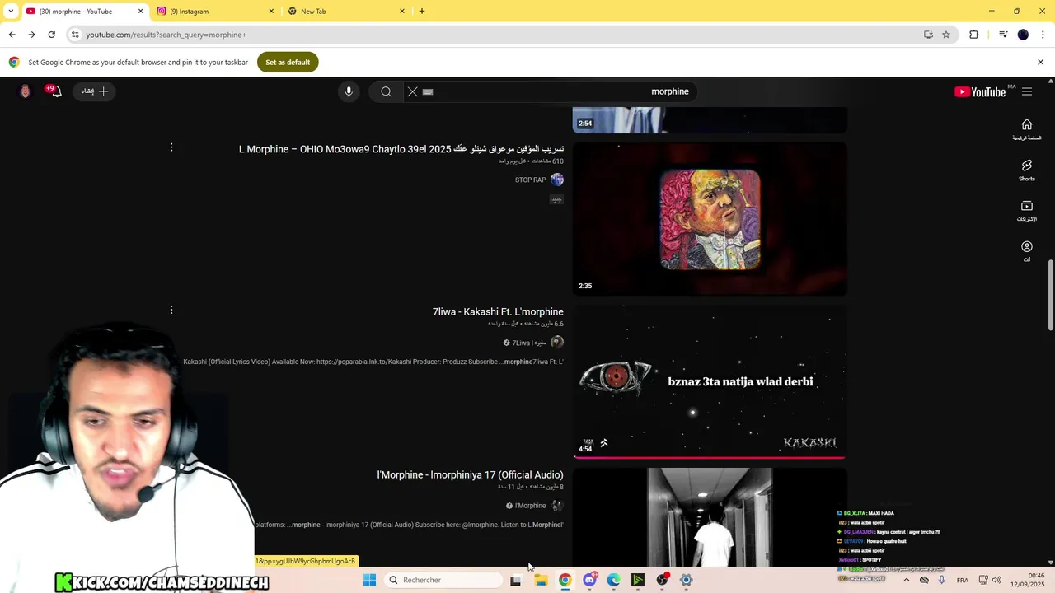This screenshot has width=1055, height=593.
Task: Clear the morphine search query with X
Action: tap(412, 91)
